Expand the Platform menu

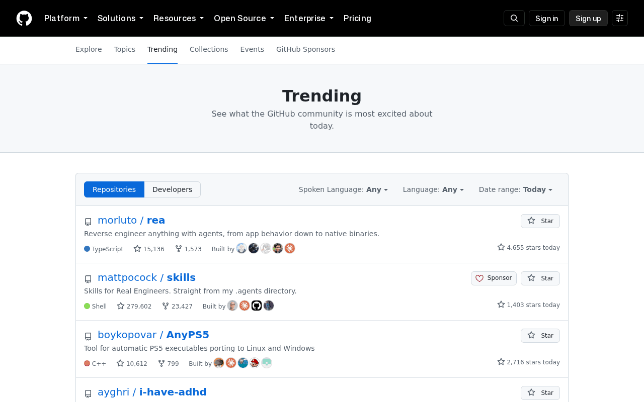[66, 18]
